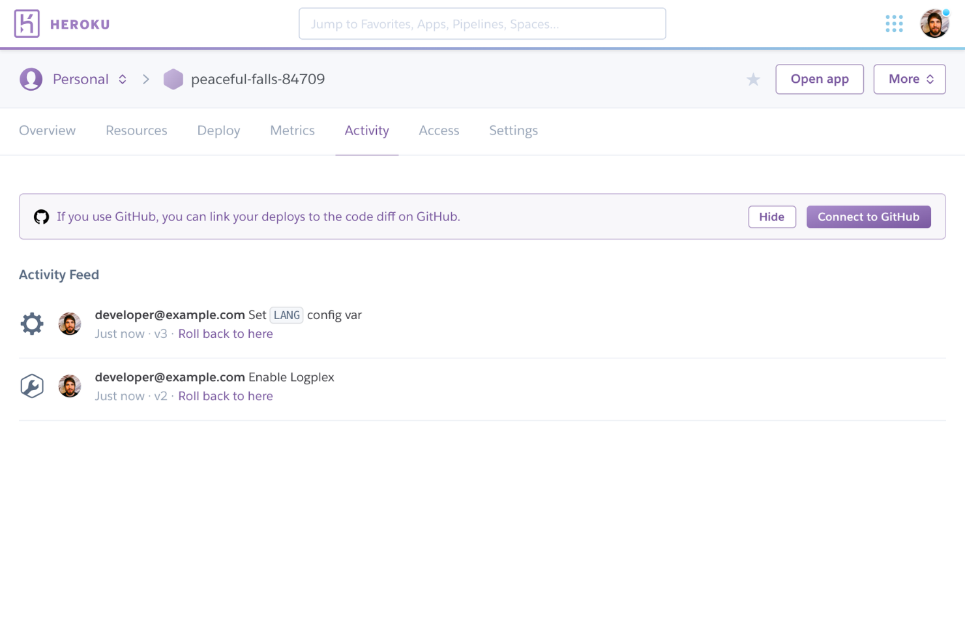
Task: Click Open app button
Action: [820, 79]
